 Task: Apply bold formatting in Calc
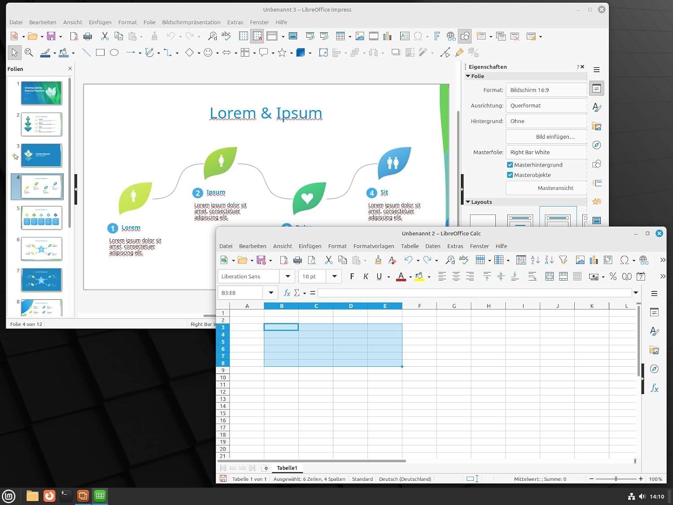(352, 277)
